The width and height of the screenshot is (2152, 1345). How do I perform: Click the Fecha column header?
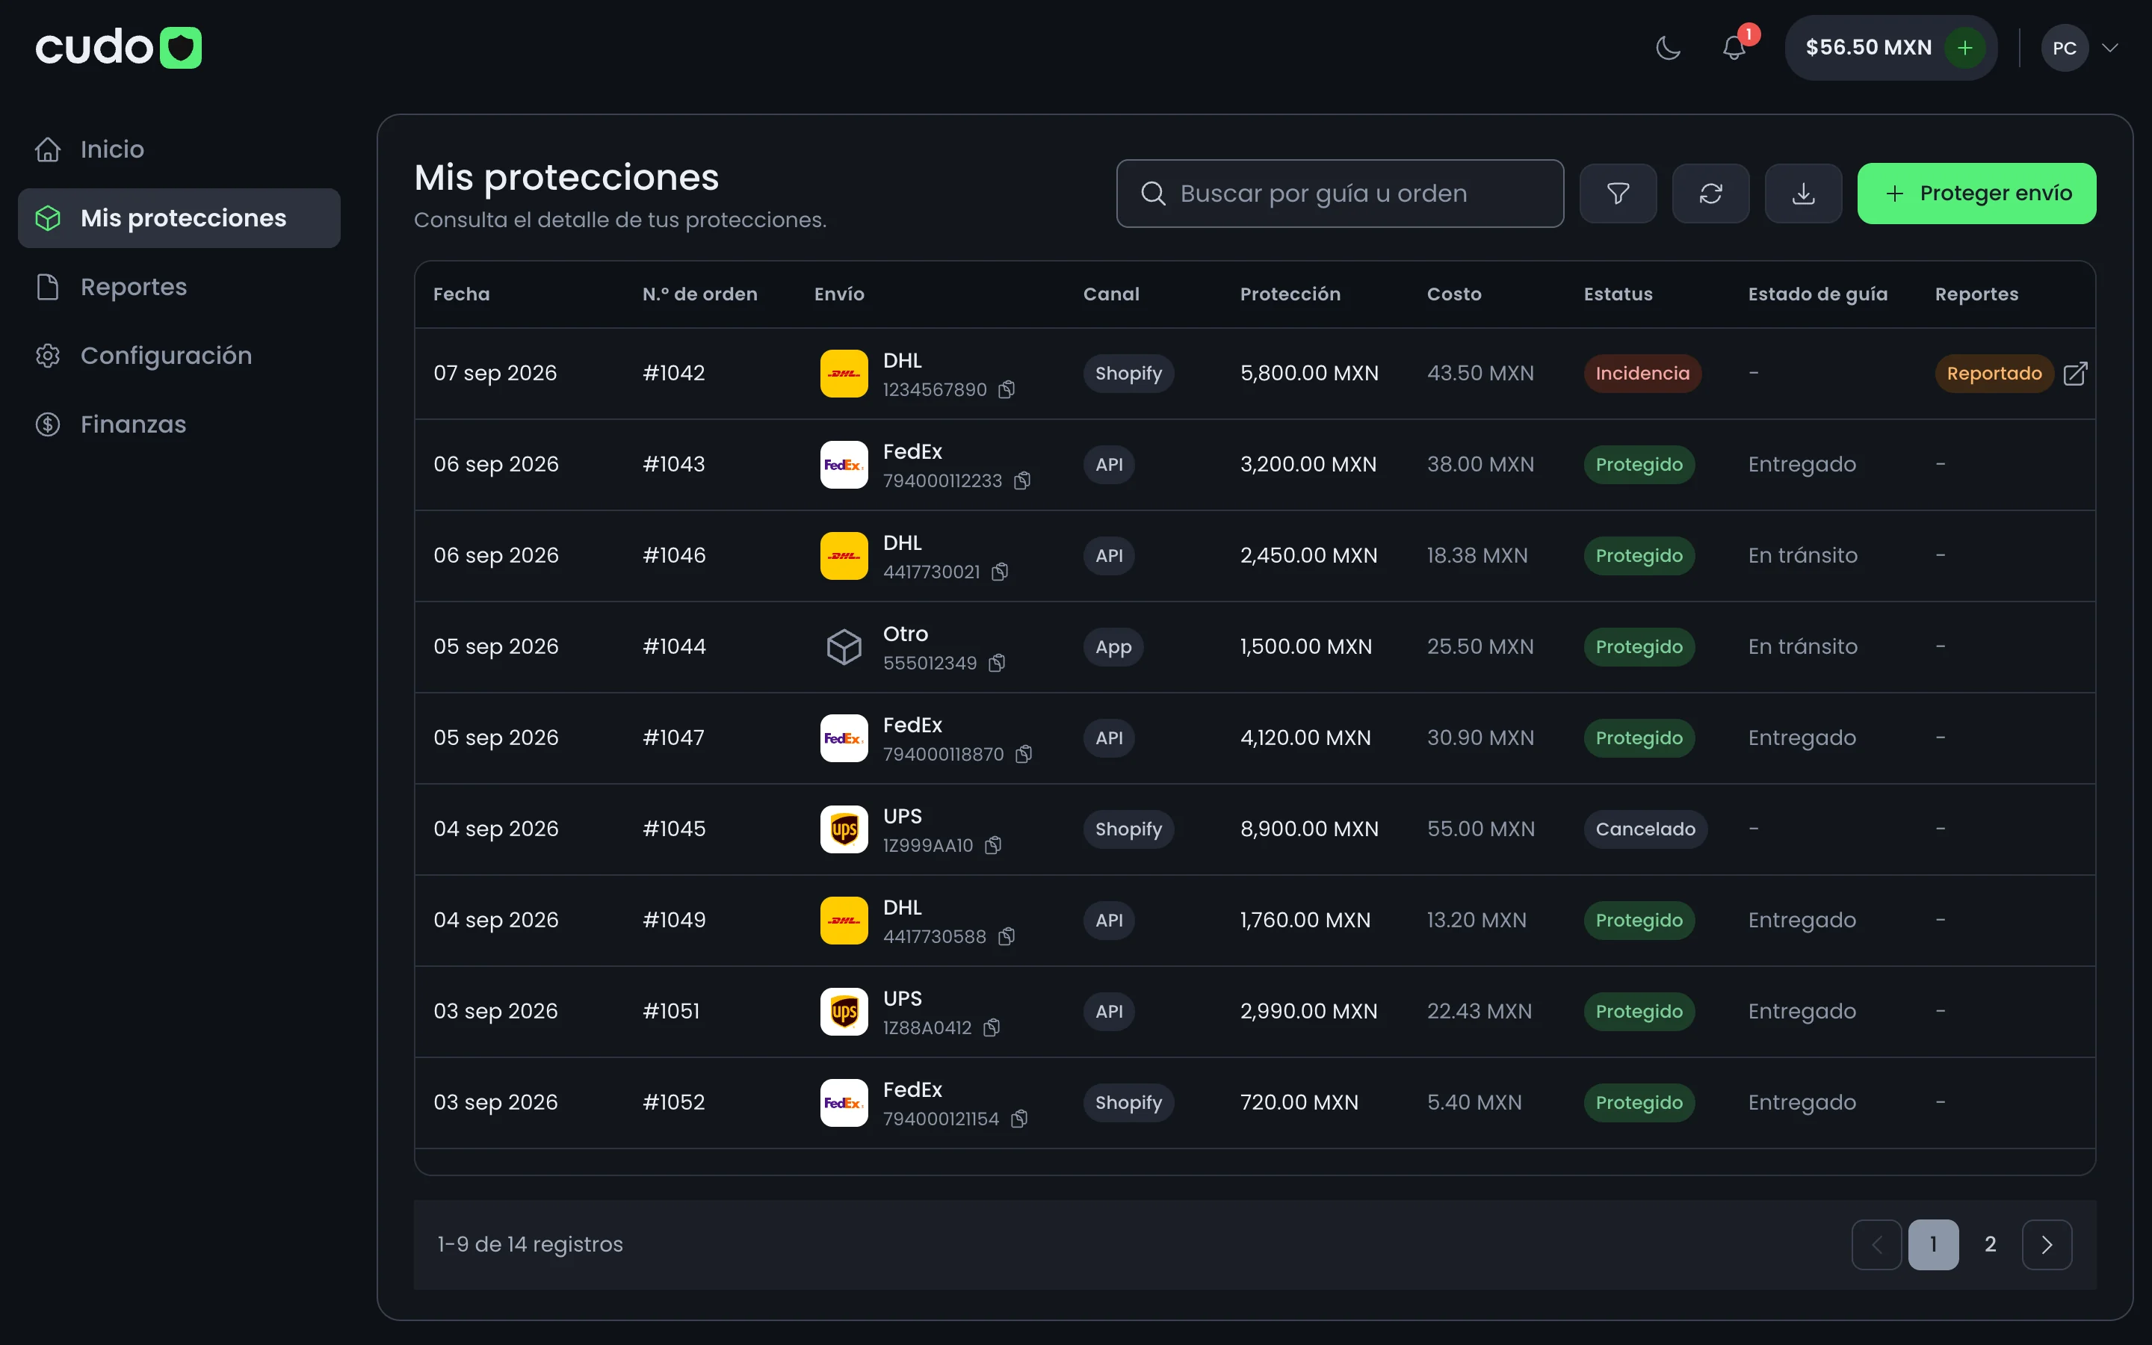462,294
